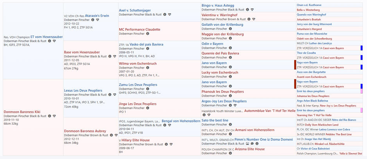Show info icon for Vasko del pais Baviera
The width and height of the screenshot is (367, 159).
click(x=147, y=49)
